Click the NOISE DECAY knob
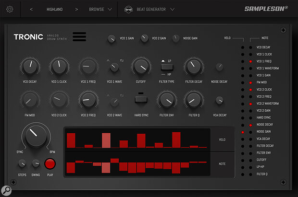This screenshot has height=197, width=298. [x=219, y=67]
